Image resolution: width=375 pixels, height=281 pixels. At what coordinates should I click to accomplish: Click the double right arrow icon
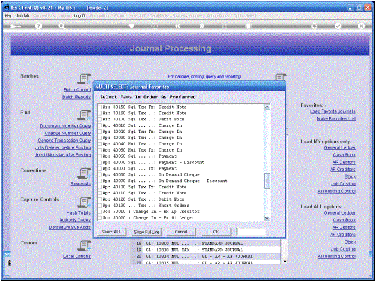coord(202,26)
